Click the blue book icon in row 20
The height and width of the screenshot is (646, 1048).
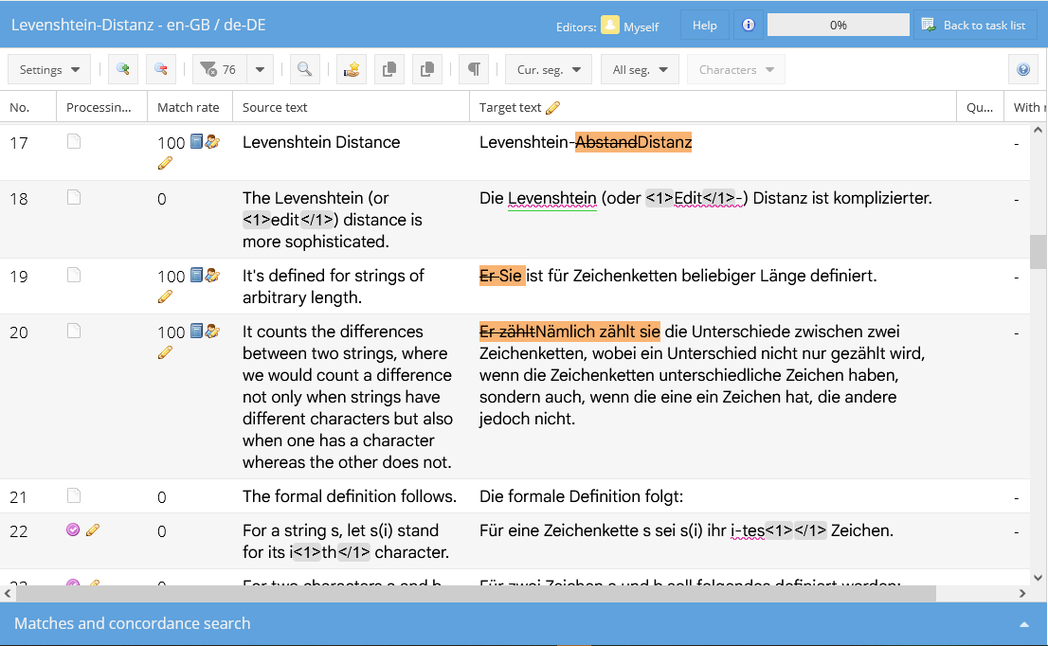pos(196,331)
